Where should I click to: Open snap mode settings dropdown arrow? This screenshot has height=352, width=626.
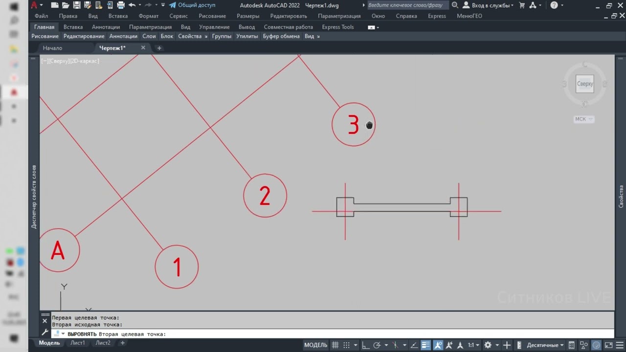[356, 345]
